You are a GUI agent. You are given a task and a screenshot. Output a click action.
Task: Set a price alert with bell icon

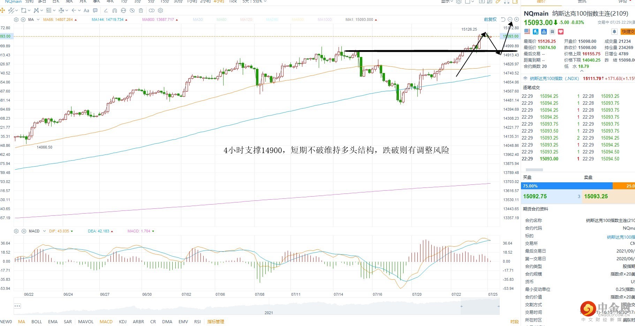(x=614, y=32)
